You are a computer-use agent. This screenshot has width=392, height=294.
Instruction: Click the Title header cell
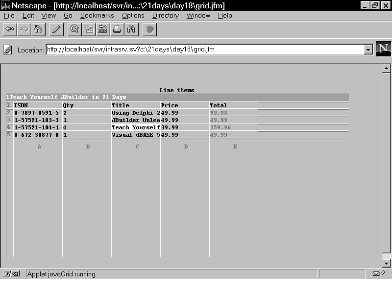point(136,105)
